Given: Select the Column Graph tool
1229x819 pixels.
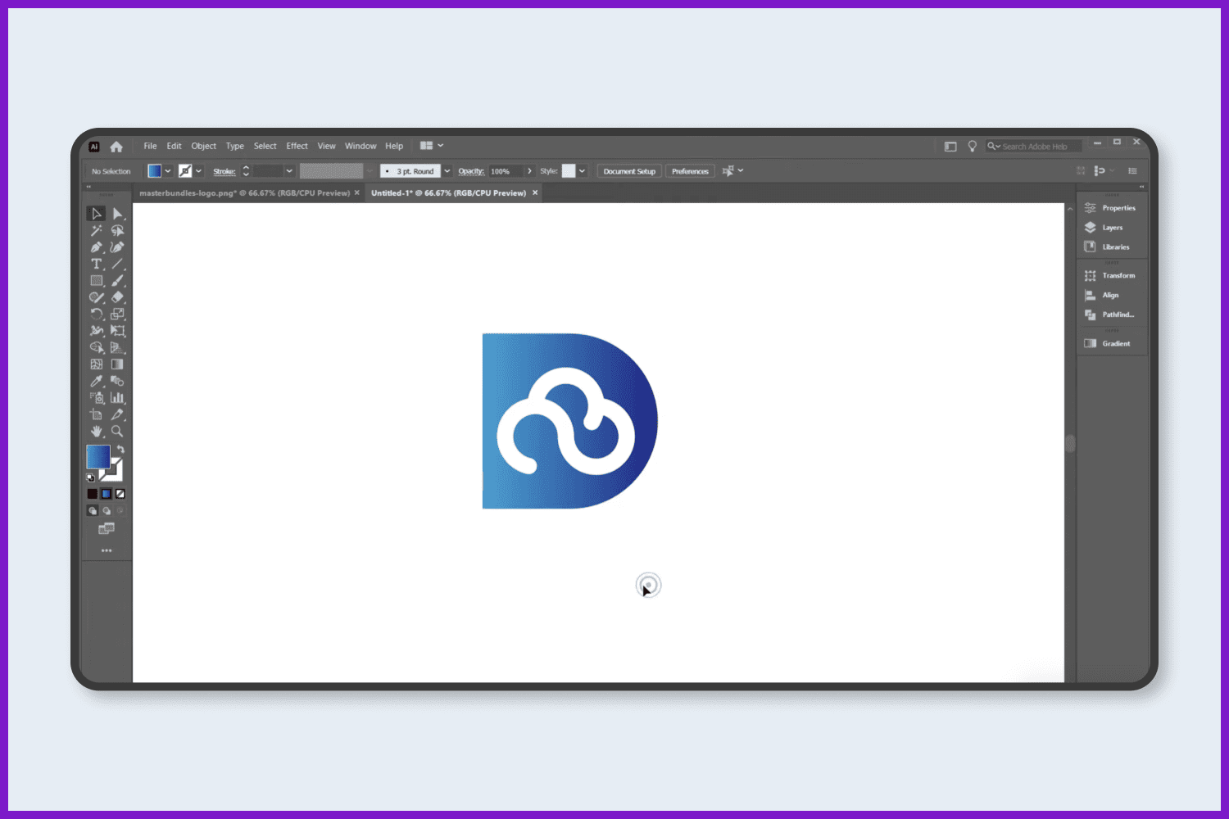Looking at the screenshot, I should (117, 397).
